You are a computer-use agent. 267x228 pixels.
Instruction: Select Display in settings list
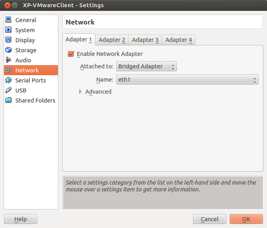[31, 40]
